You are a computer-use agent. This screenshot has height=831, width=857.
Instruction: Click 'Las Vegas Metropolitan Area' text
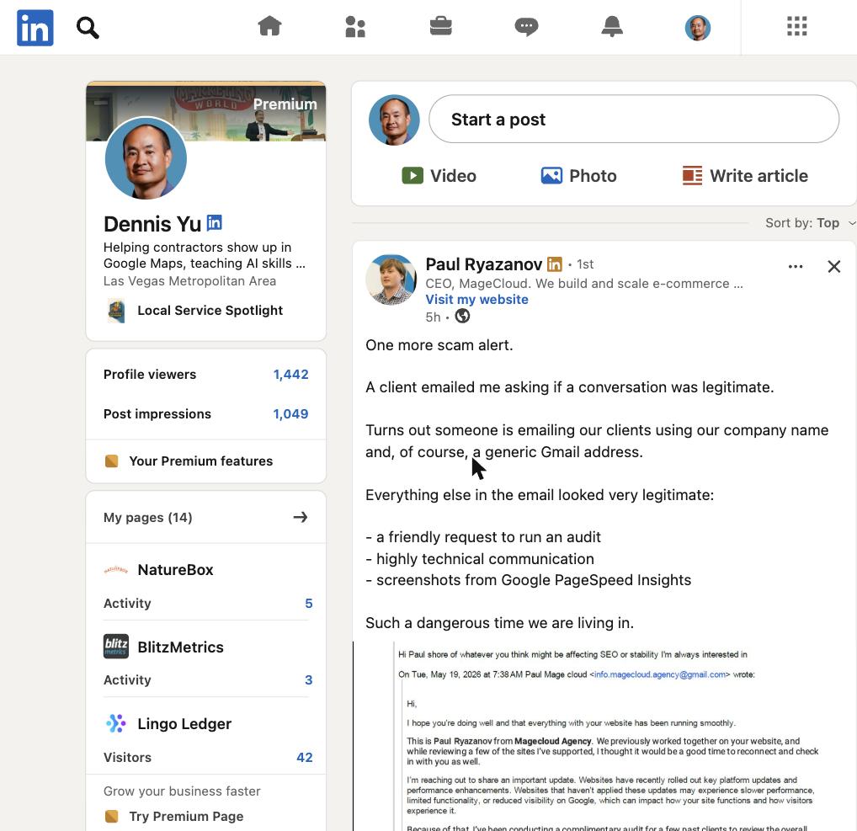(x=189, y=281)
